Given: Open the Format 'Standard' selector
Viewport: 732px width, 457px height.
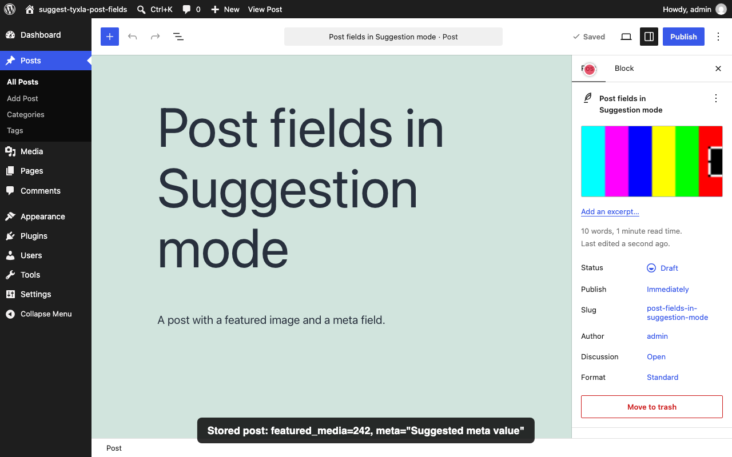Looking at the screenshot, I should [x=662, y=377].
